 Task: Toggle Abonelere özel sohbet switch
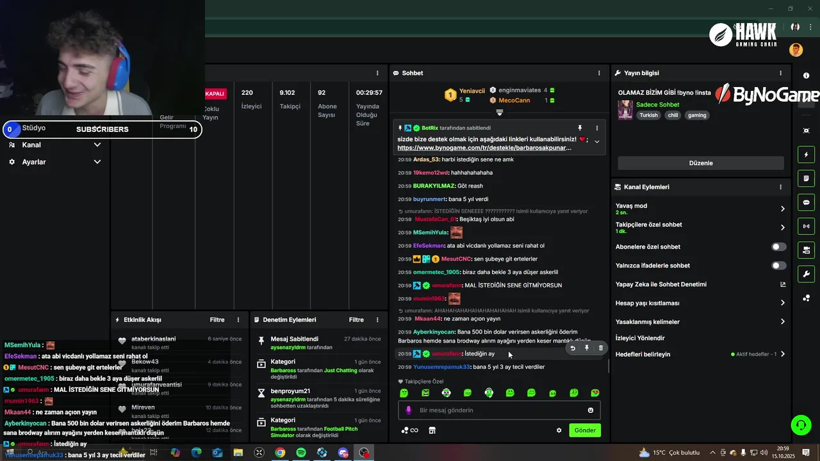click(x=778, y=247)
